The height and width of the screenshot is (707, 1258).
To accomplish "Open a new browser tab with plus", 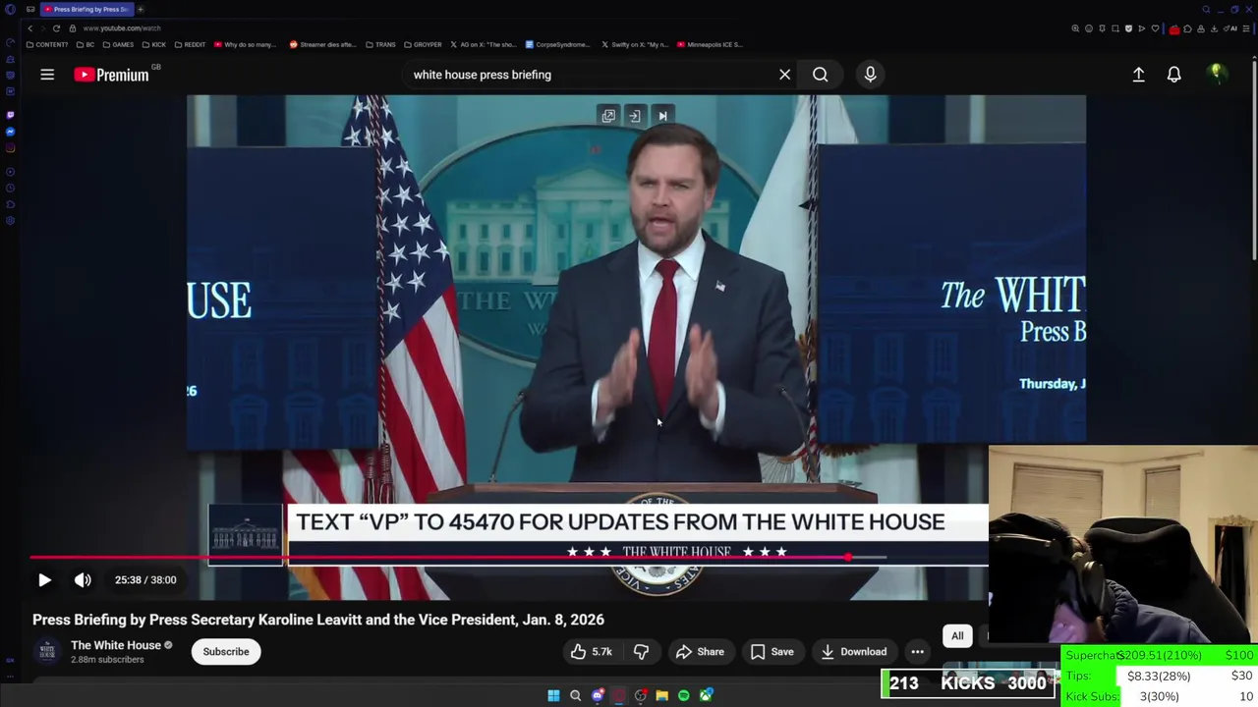I will coord(140,9).
